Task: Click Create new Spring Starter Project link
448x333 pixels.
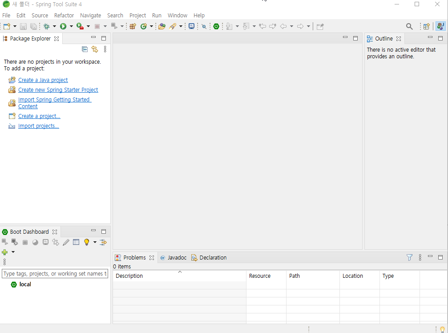Action: click(x=58, y=90)
